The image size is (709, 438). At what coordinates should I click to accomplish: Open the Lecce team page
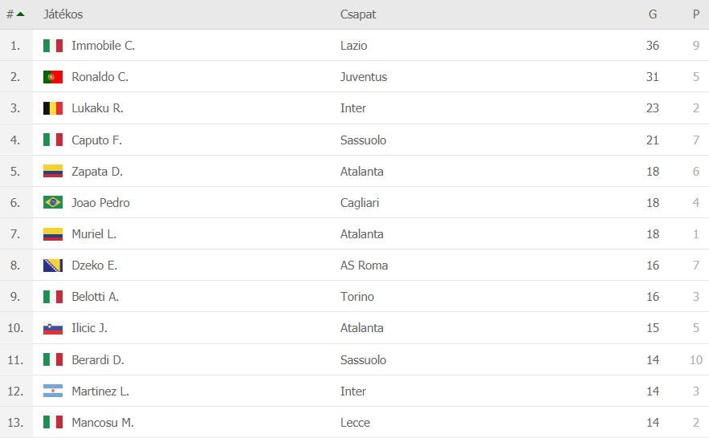click(355, 423)
